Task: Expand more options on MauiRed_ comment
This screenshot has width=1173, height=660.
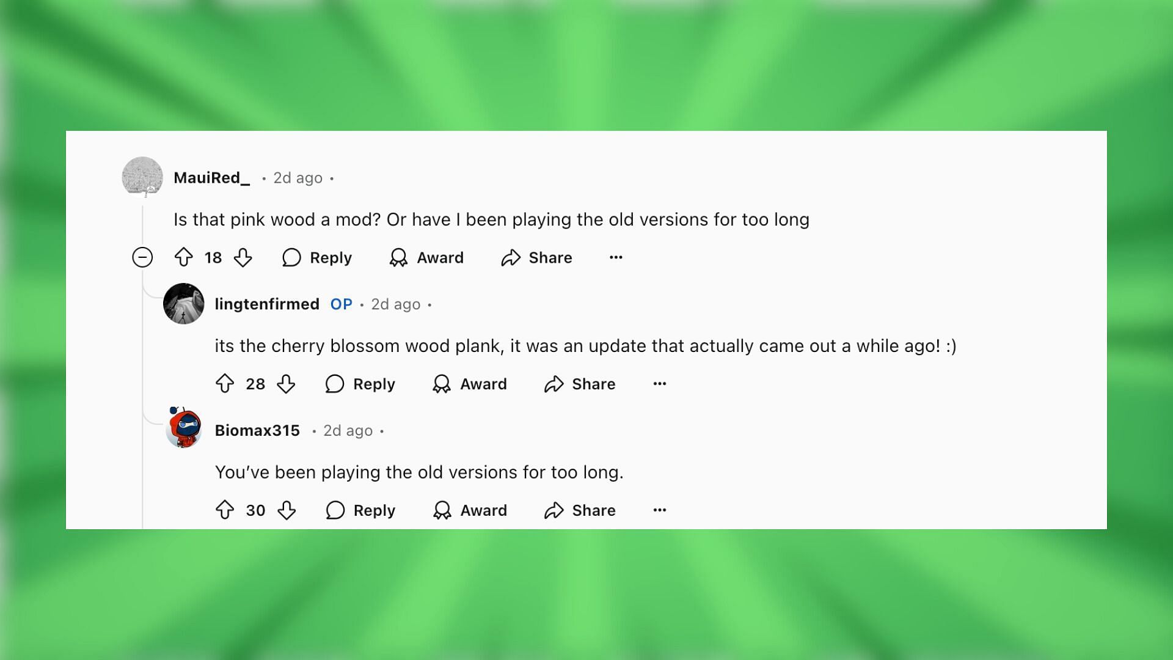Action: click(615, 257)
